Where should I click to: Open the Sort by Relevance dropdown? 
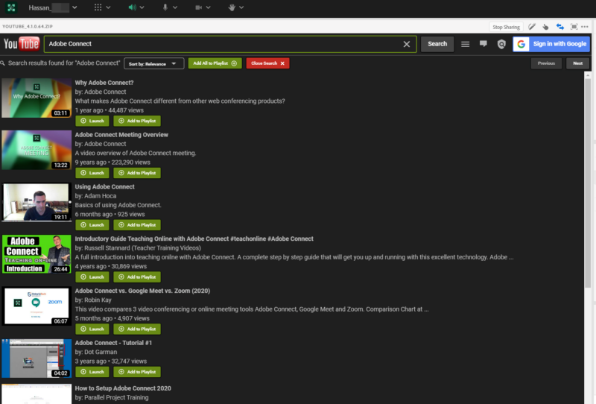click(154, 63)
